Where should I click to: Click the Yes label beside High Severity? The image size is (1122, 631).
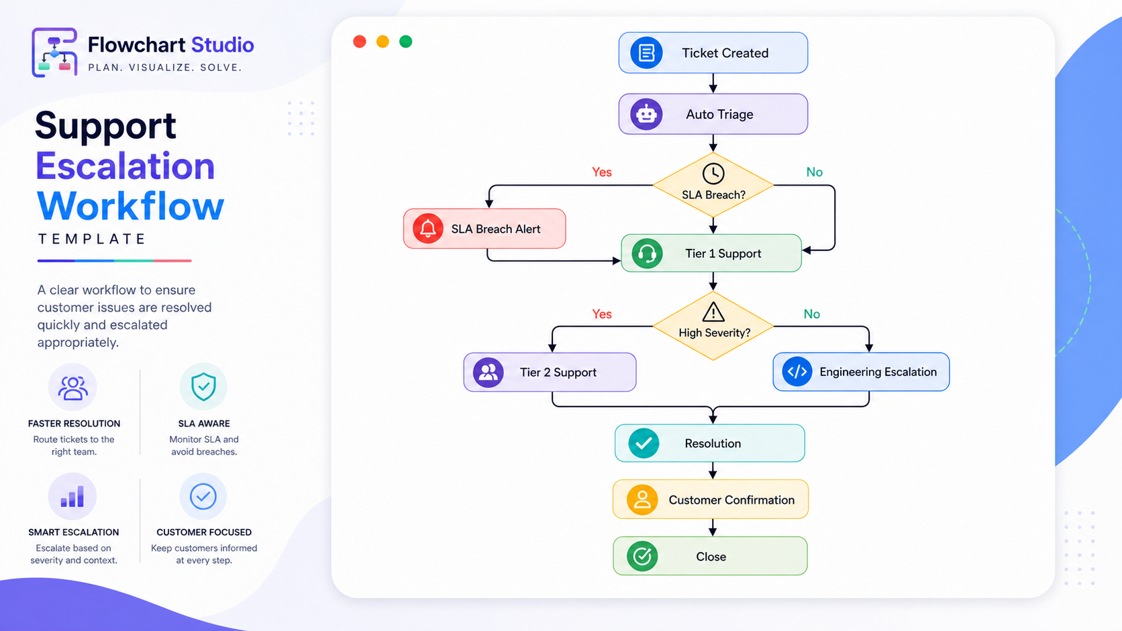point(602,314)
